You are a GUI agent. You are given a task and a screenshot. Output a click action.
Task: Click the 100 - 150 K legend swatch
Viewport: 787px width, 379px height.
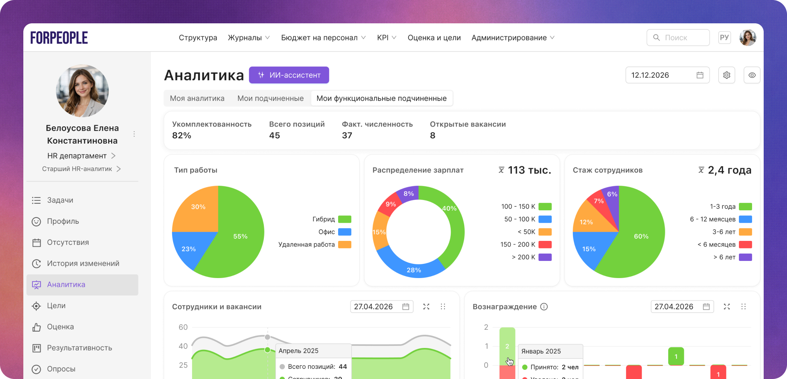[545, 207]
